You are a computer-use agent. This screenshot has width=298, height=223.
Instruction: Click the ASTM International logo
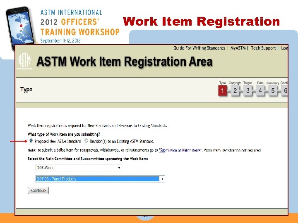24,61
